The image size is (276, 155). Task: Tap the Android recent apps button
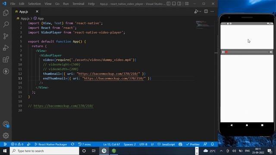(x=262, y=125)
